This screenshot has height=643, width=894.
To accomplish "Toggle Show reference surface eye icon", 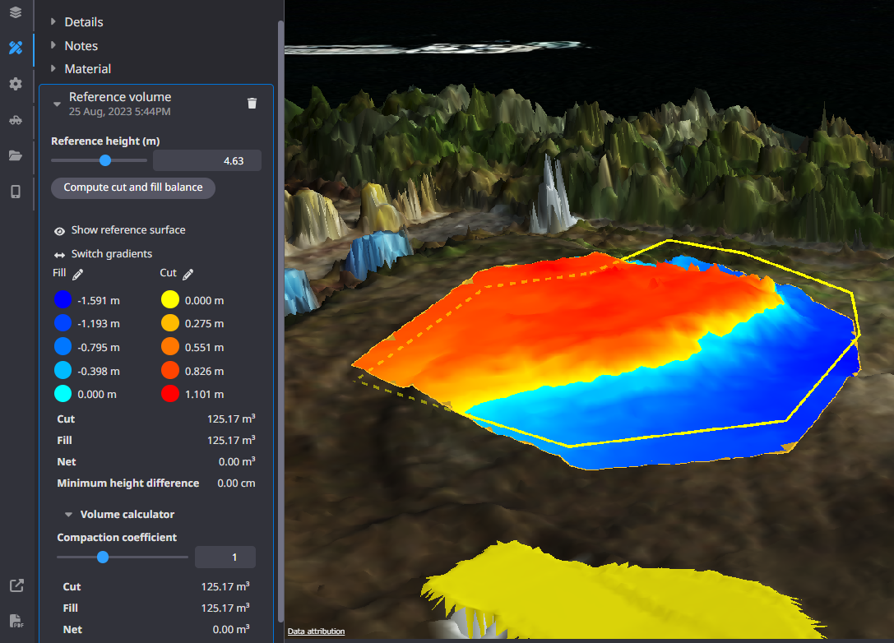I will click(59, 231).
